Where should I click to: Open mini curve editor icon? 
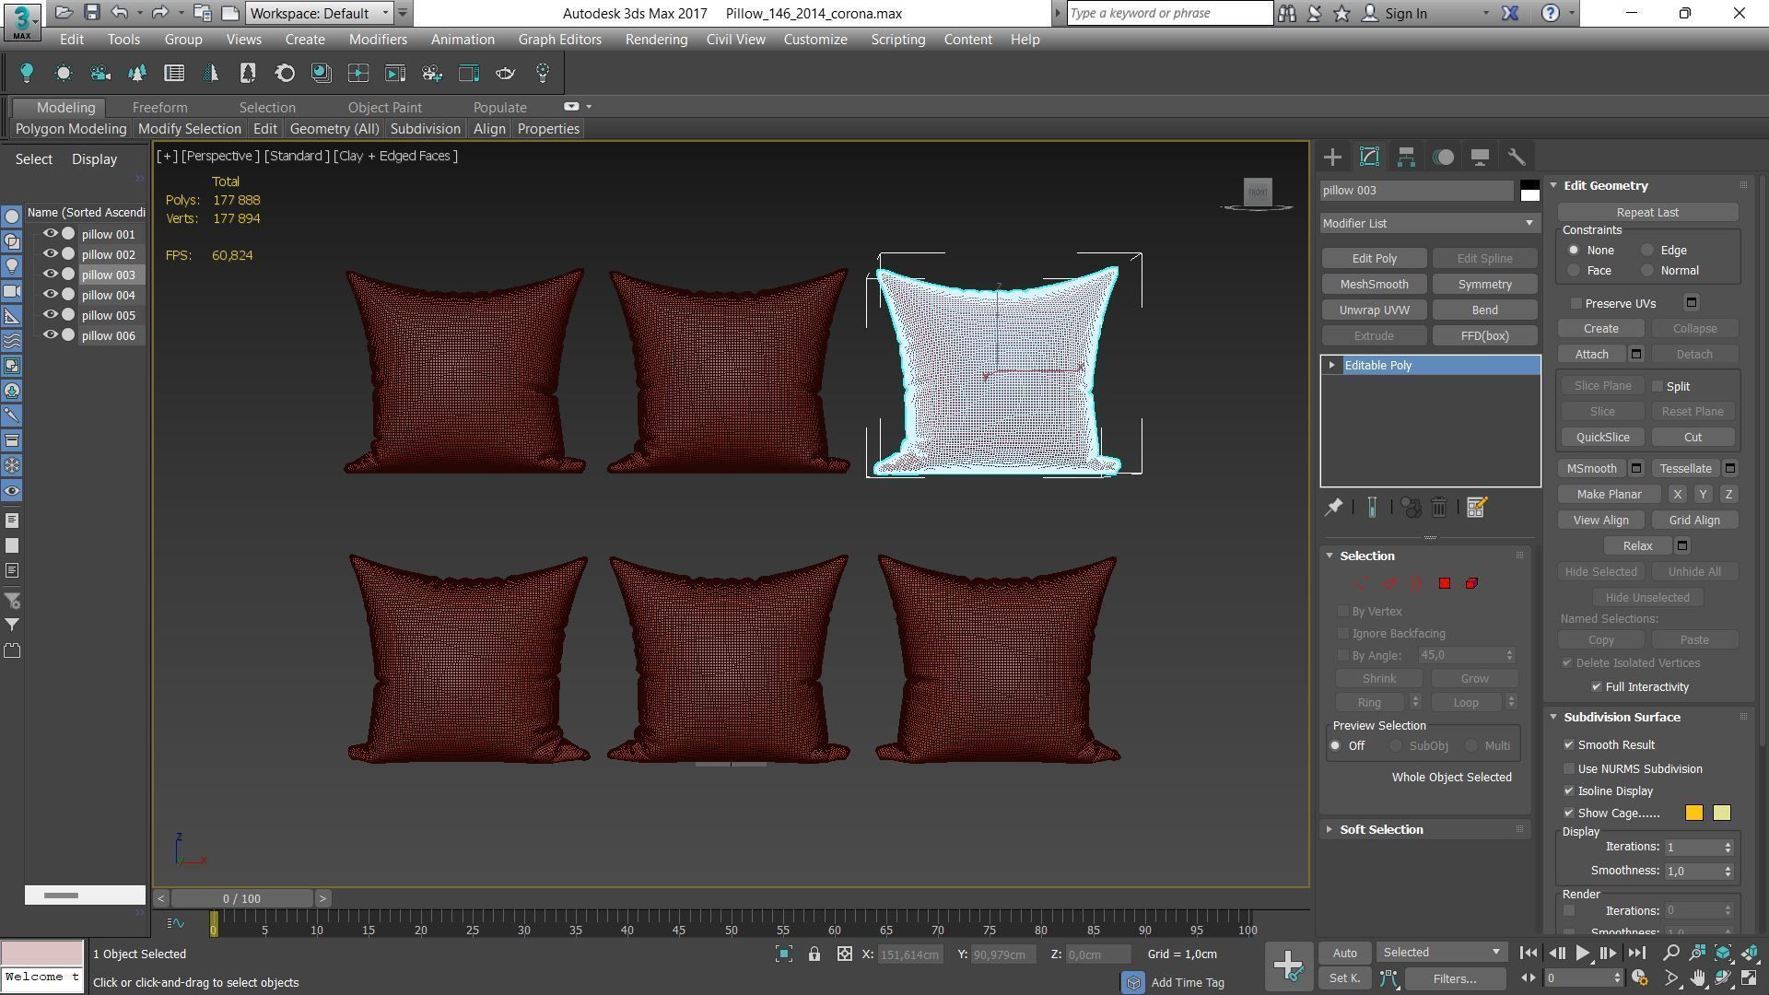tap(176, 922)
